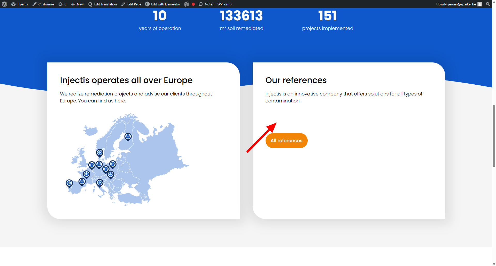Click the page vertical scrollbar thumb
The image size is (496, 266).
(494, 136)
